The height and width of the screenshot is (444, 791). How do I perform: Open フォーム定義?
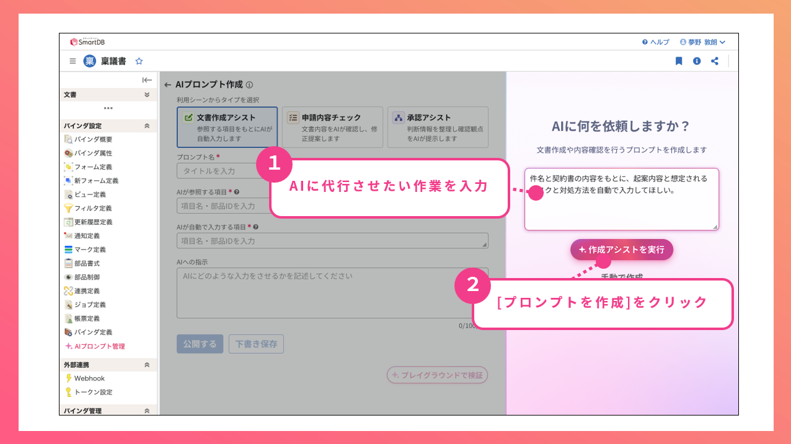pyautogui.click(x=88, y=167)
